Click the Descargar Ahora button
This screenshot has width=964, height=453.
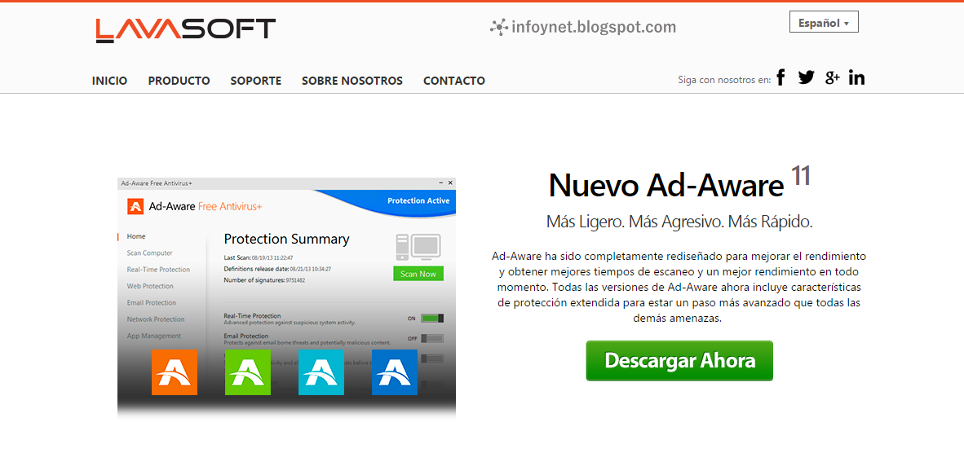679,360
